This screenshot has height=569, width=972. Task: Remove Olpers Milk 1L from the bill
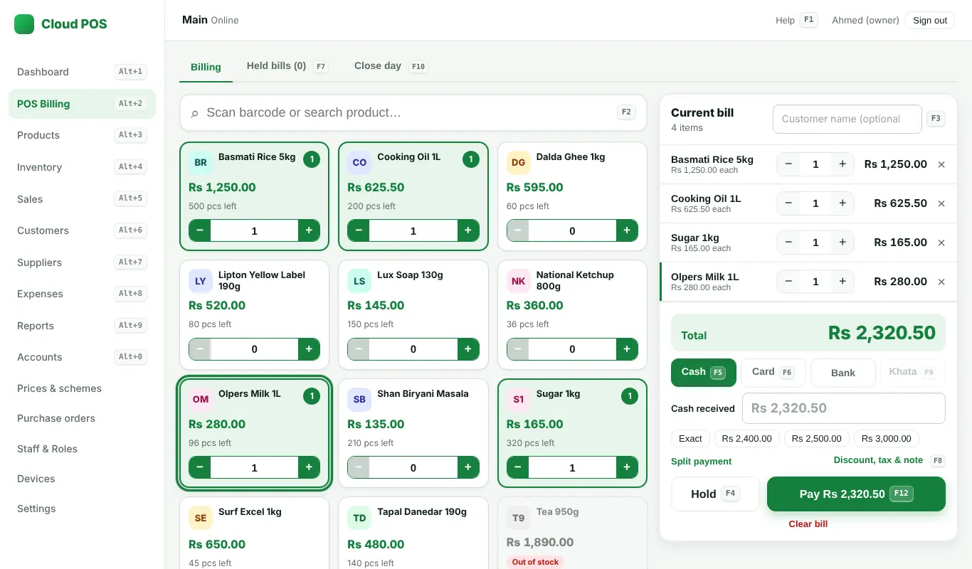click(941, 282)
